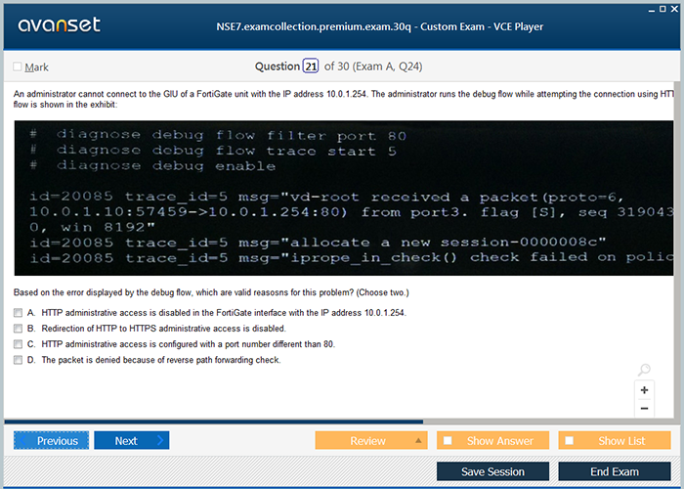Click the Avanset logo
Screen dimensions: 684x489
coord(57,25)
